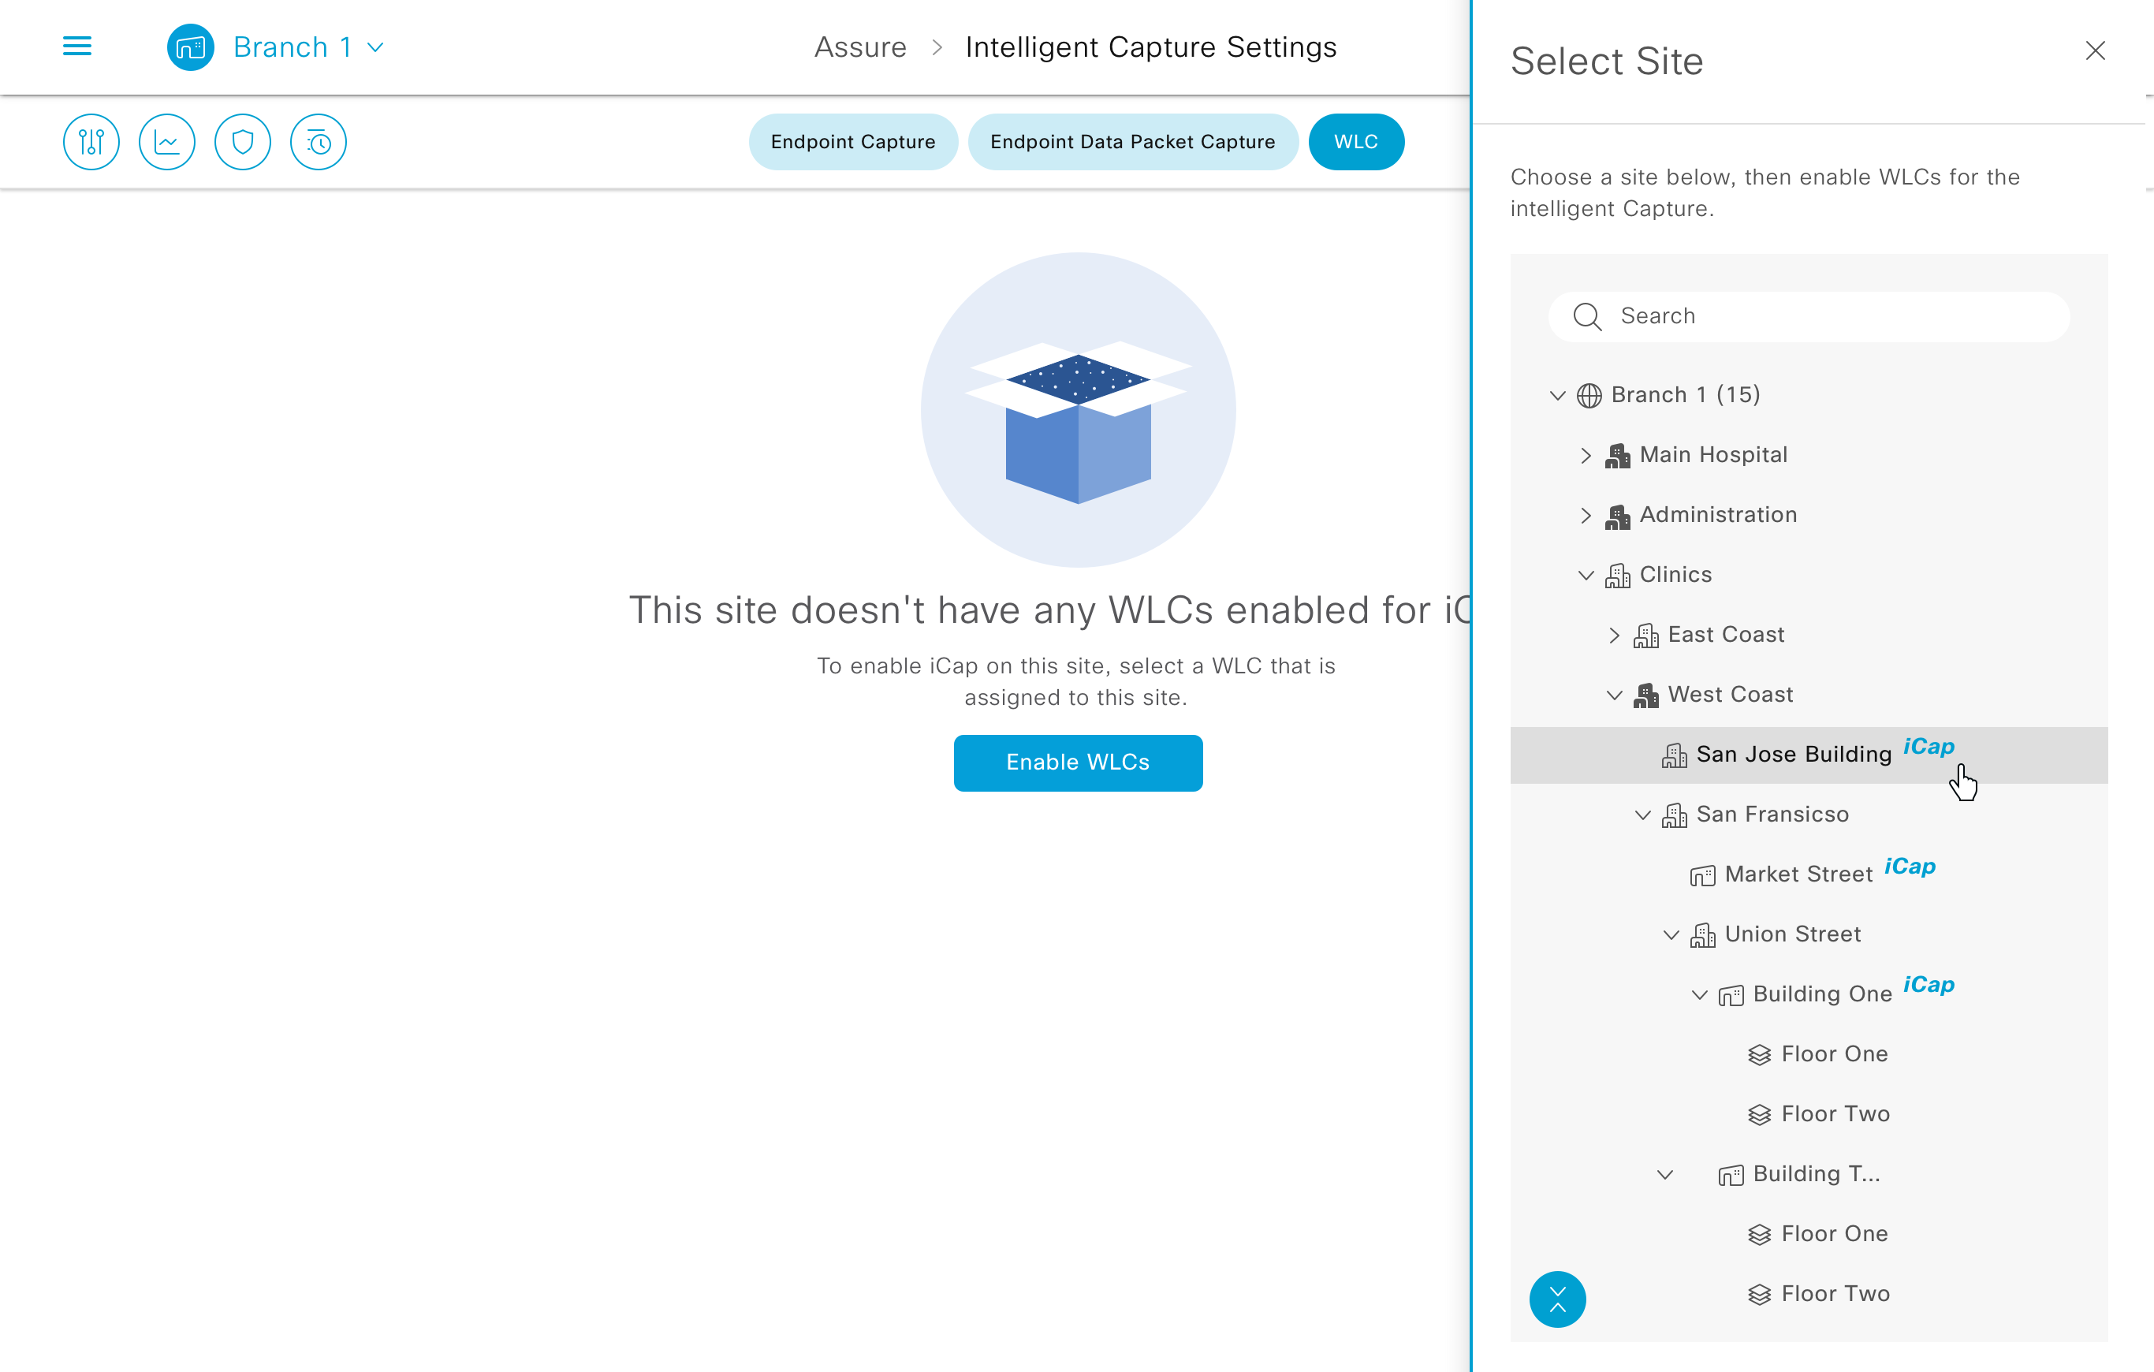Expand the Administration node
The width and height of the screenshot is (2154, 1372).
coord(1586,515)
